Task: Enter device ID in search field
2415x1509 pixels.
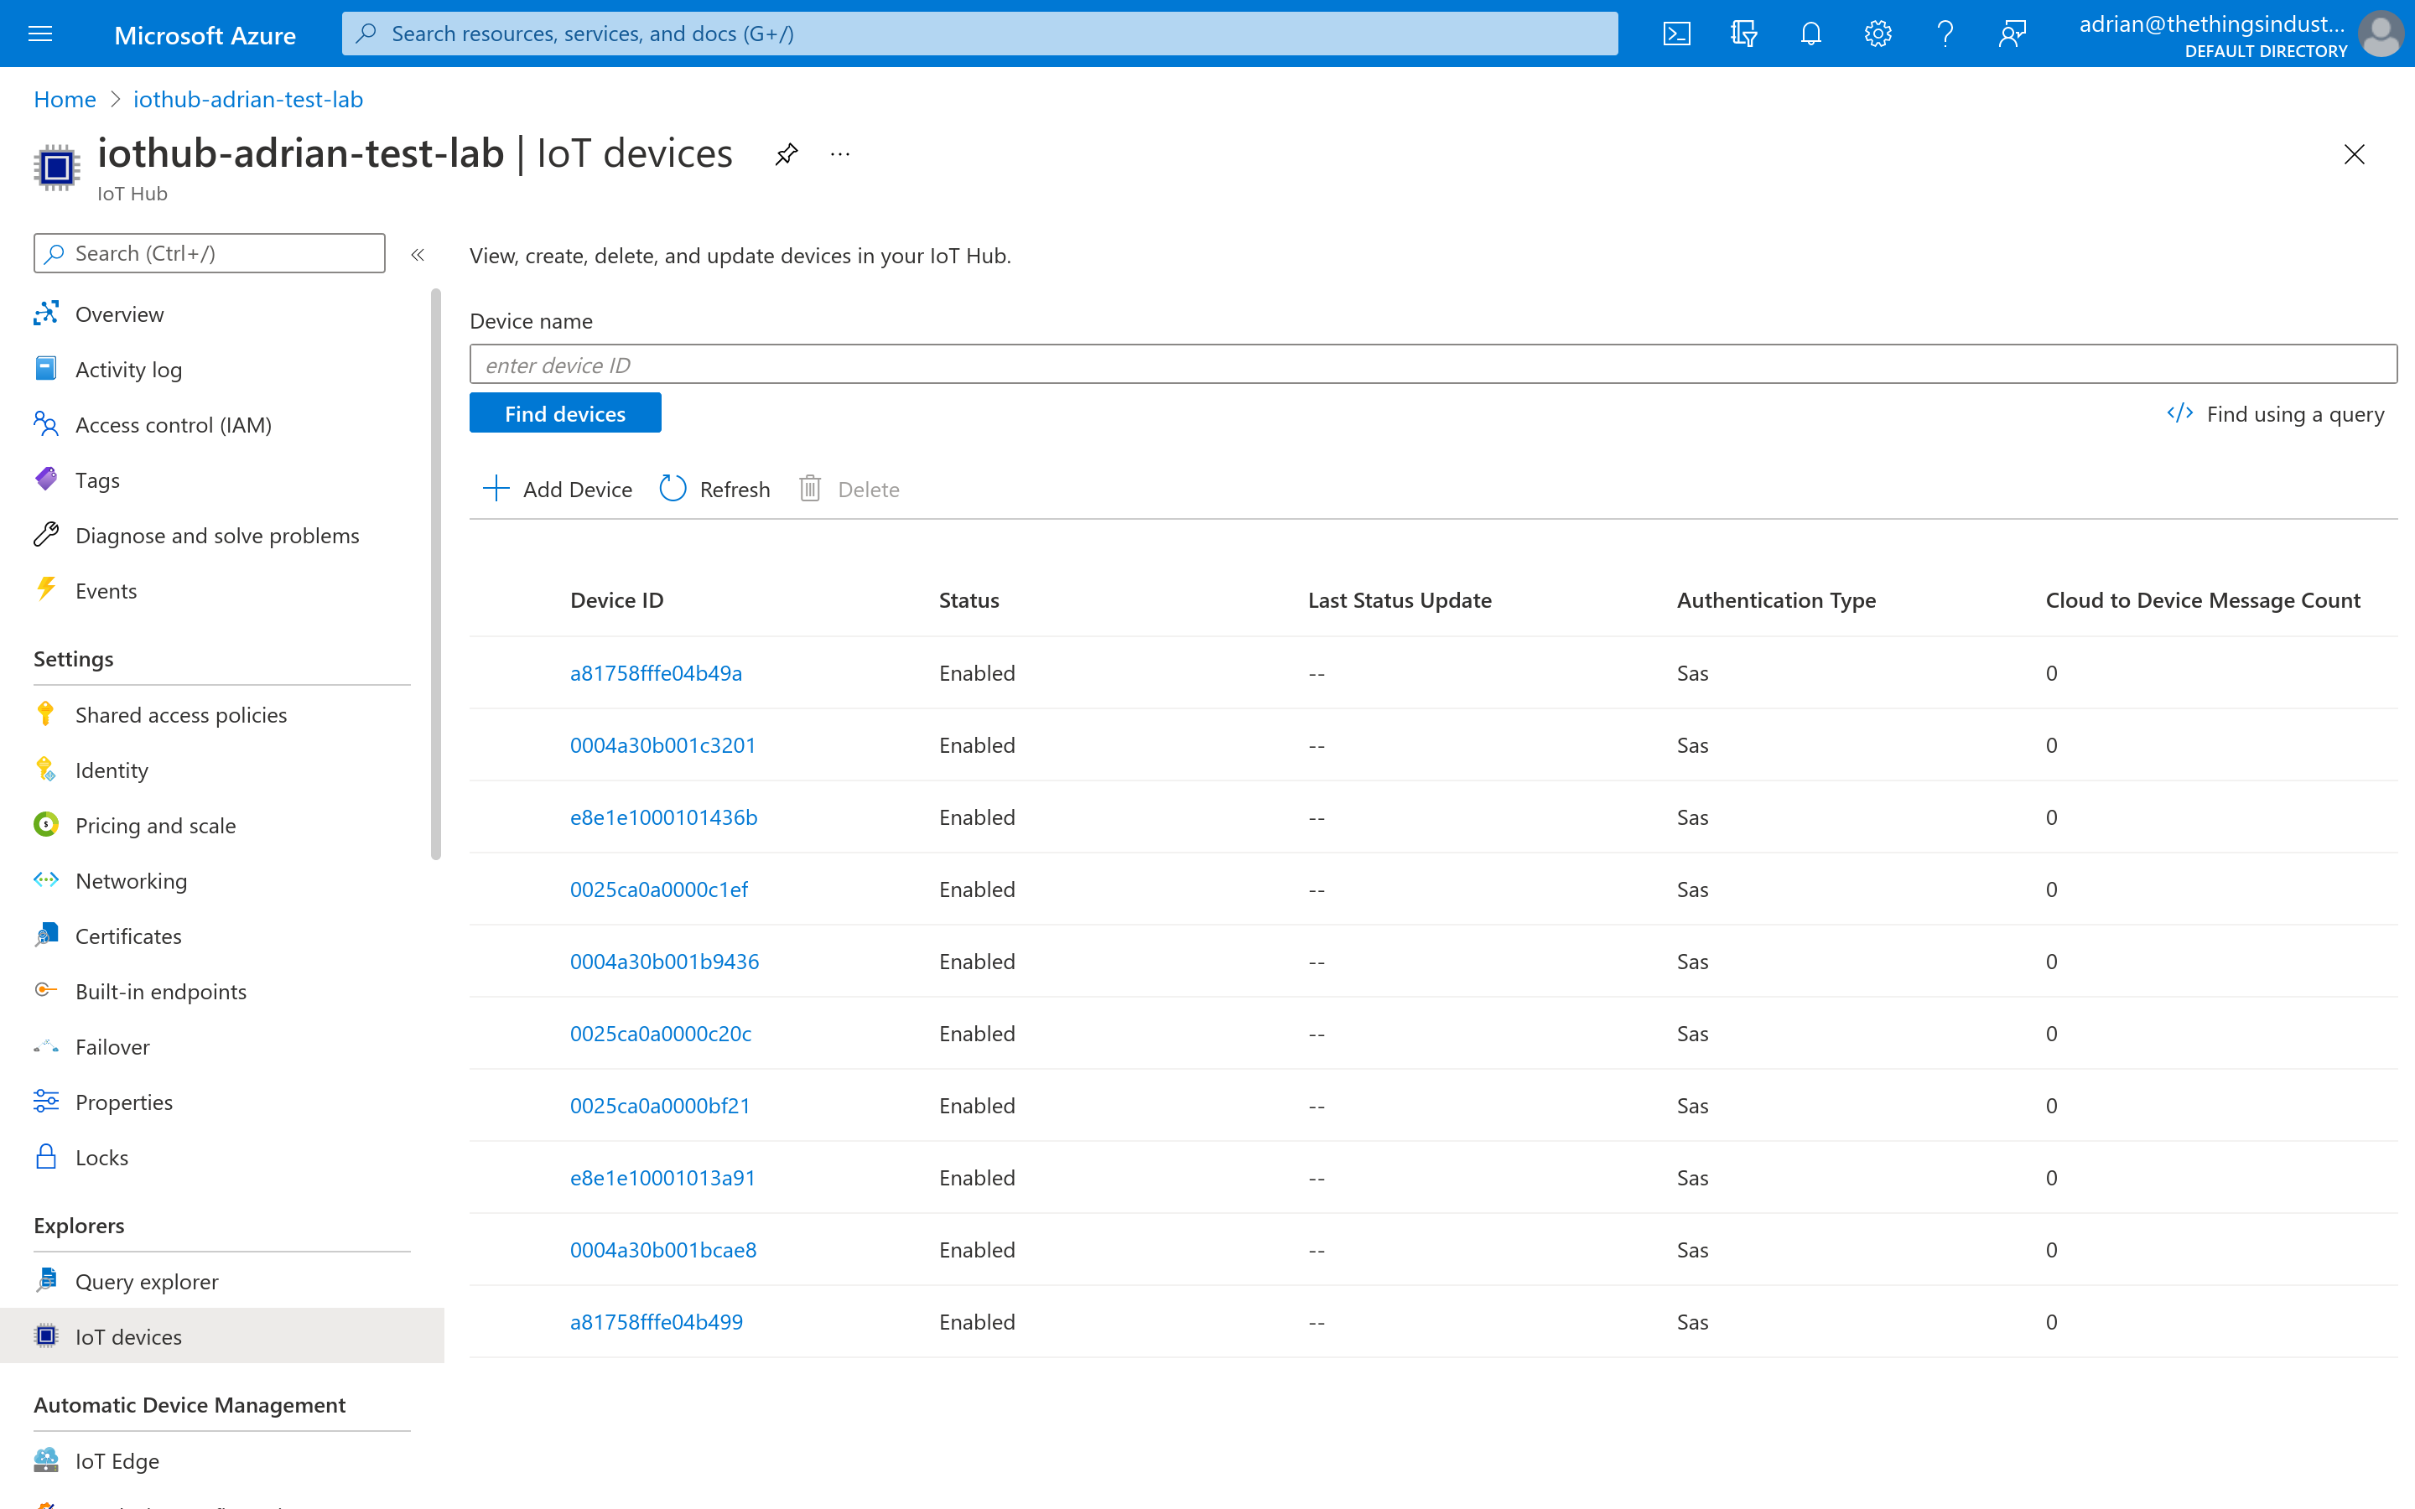Action: pos(1433,363)
